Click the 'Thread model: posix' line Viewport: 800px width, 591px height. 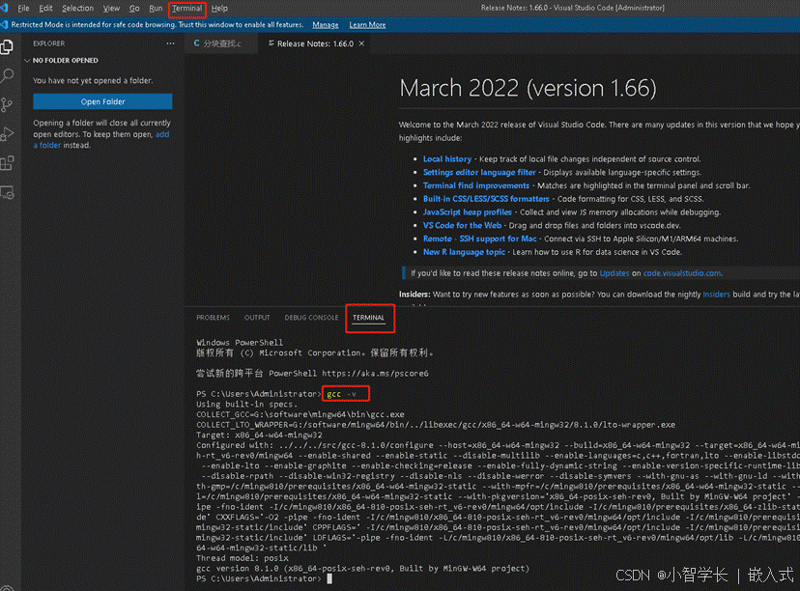pyautogui.click(x=243, y=558)
